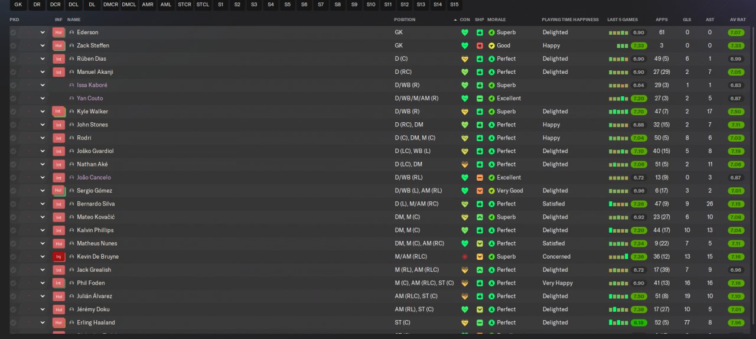Toggle the picked checkmark for Zack Steffen
The image size is (756, 339).
13,45
